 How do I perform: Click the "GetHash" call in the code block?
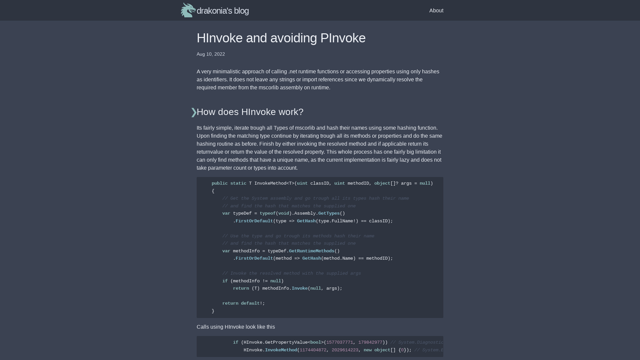click(x=306, y=221)
